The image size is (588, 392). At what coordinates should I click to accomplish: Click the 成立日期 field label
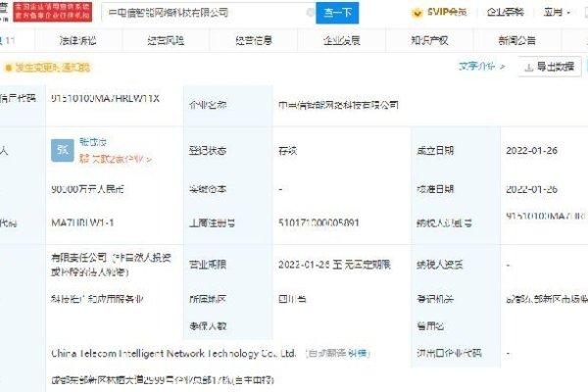(x=435, y=151)
